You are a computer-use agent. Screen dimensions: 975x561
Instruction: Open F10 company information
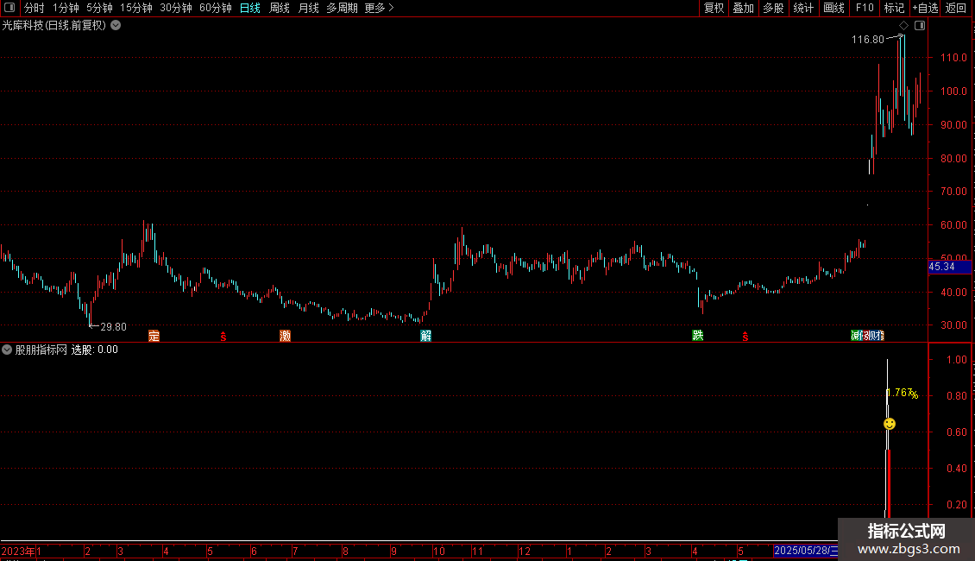pos(865,8)
